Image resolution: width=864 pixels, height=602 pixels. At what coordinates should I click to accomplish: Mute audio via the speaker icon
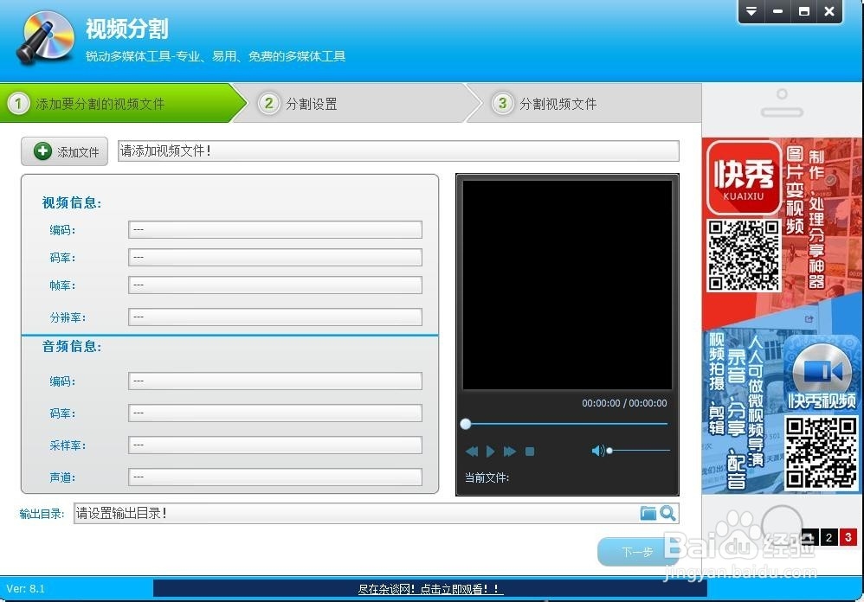597,451
